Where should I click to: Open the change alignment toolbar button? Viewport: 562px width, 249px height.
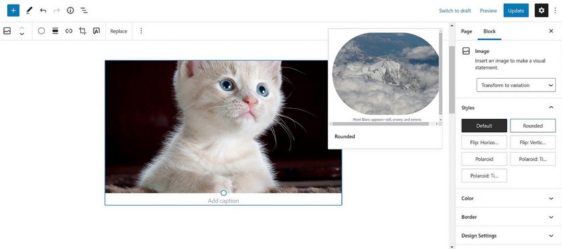(55, 31)
